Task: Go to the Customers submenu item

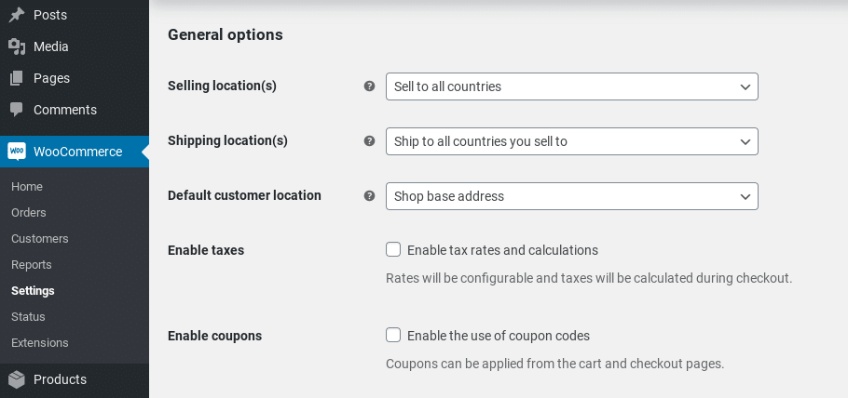Action: point(40,239)
